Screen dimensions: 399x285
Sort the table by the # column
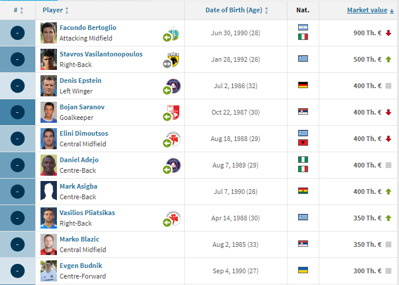click(x=18, y=10)
